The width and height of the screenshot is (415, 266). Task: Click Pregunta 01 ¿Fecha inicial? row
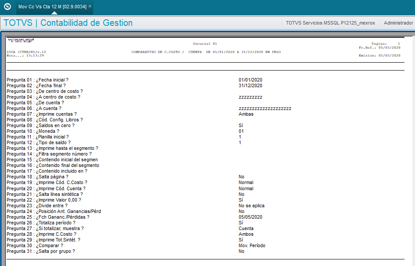[38, 80]
